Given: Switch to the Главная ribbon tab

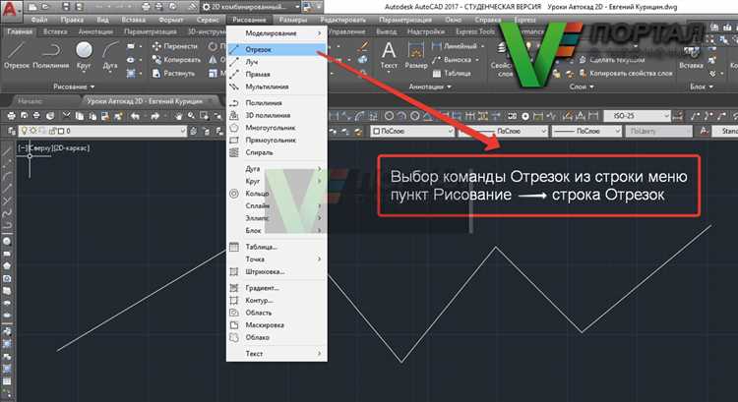Looking at the screenshot, I should click(20, 31).
